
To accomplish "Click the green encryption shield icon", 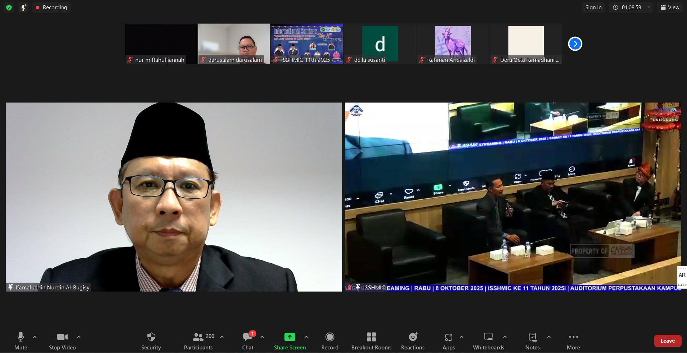I will tap(9, 8).
